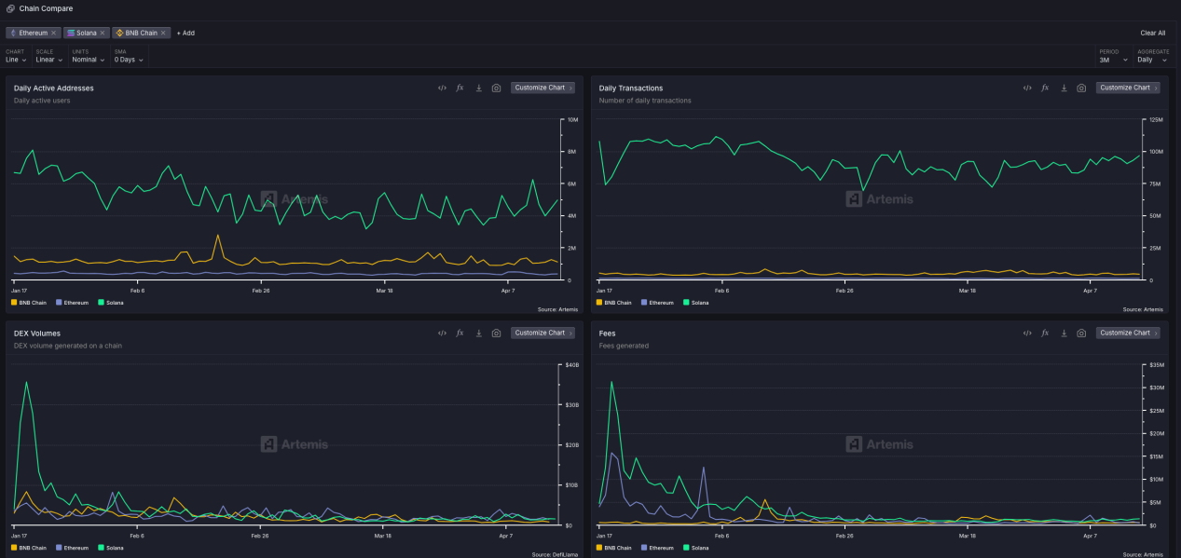Toggle BNB Chain legend in Fees chart

coord(614,548)
